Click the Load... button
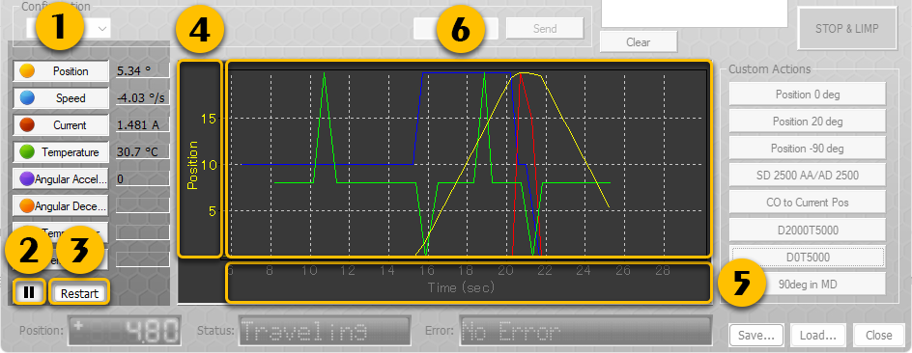The image size is (912, 353). [x=817, y=335]
